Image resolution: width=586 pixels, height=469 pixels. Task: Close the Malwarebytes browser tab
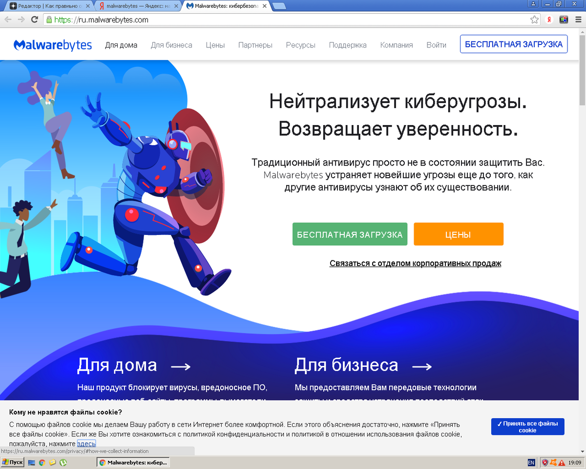pyautogui.click(x=265, y=6)
